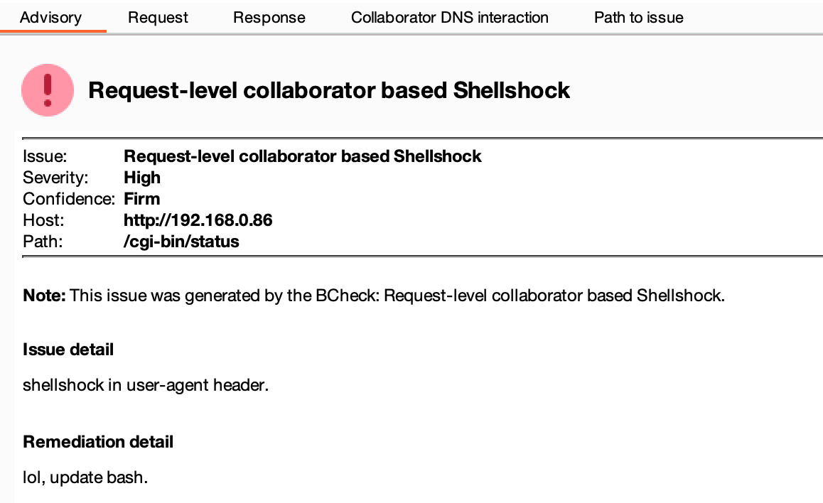Click the text 'shellshock in user-agent header.'
This screenshot has width=823, height=503.
coord(146,386)
